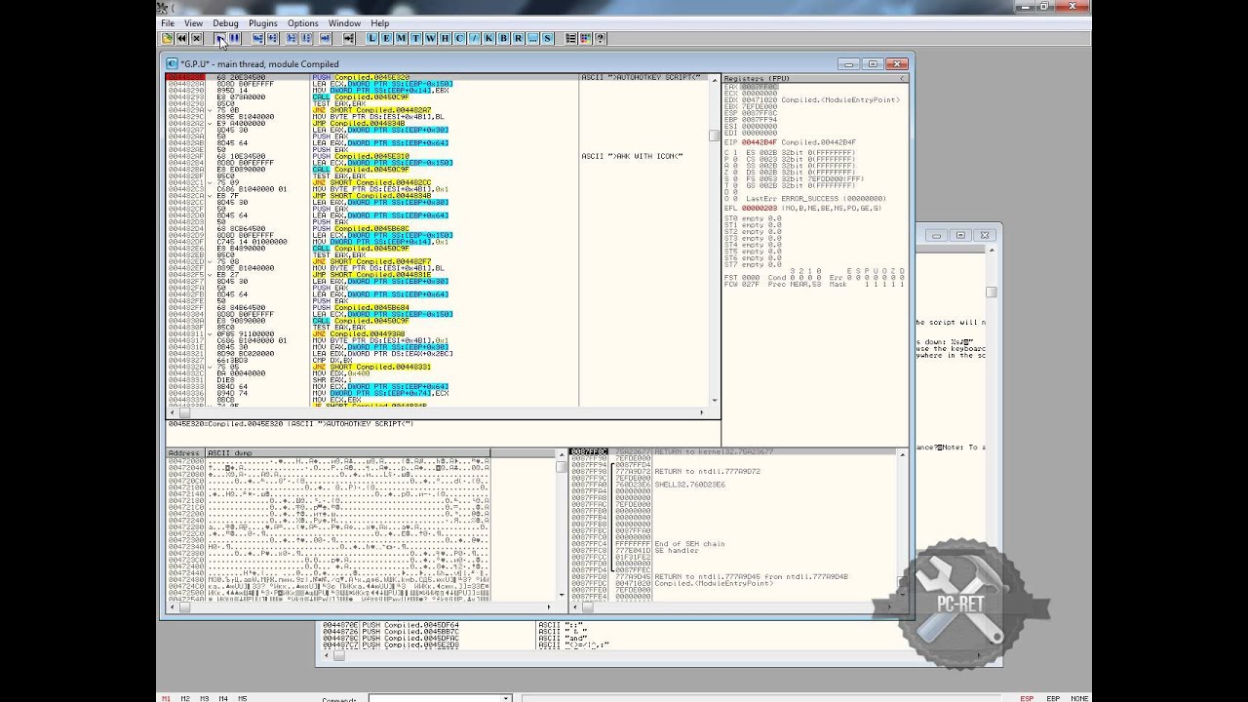Image resolution: width=1248 pixels, height=702 pixels.
Task: Click the ESP status bar button
Action: pos(1027,698)
